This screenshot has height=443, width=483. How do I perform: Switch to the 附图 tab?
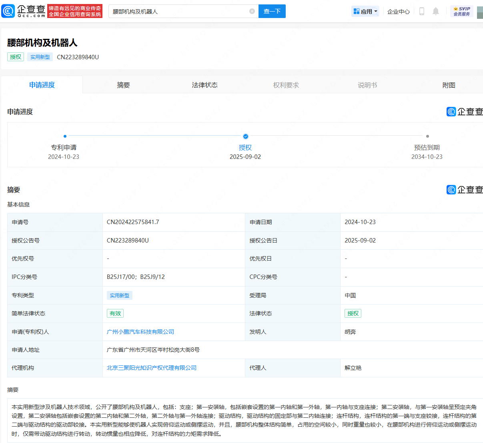(449, 85)
